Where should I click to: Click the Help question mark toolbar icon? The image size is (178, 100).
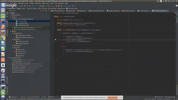[75, 6]
